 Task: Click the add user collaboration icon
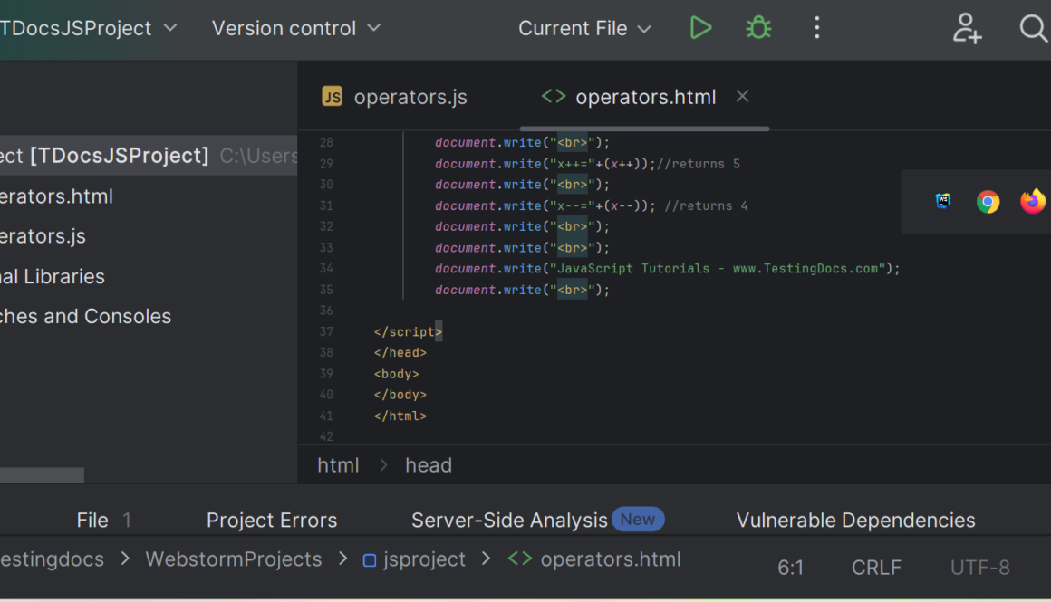click(967, 28)
